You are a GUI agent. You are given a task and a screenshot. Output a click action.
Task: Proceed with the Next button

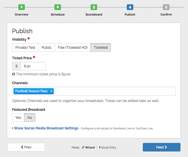(x=161, y=147)
